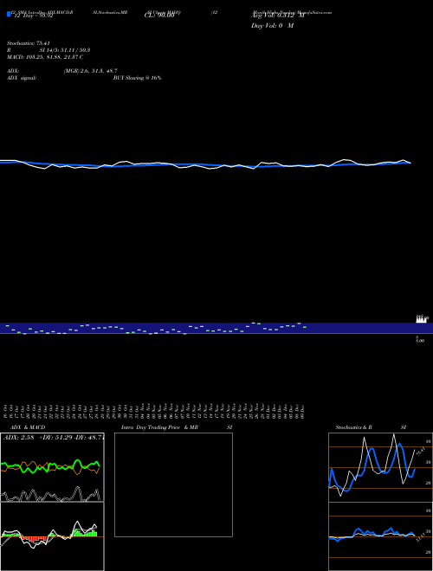This screenshot has width=433, height=571.
Task: Select the 'BUY Slowing @ 16%' signal text
Action: coord(138,78)
